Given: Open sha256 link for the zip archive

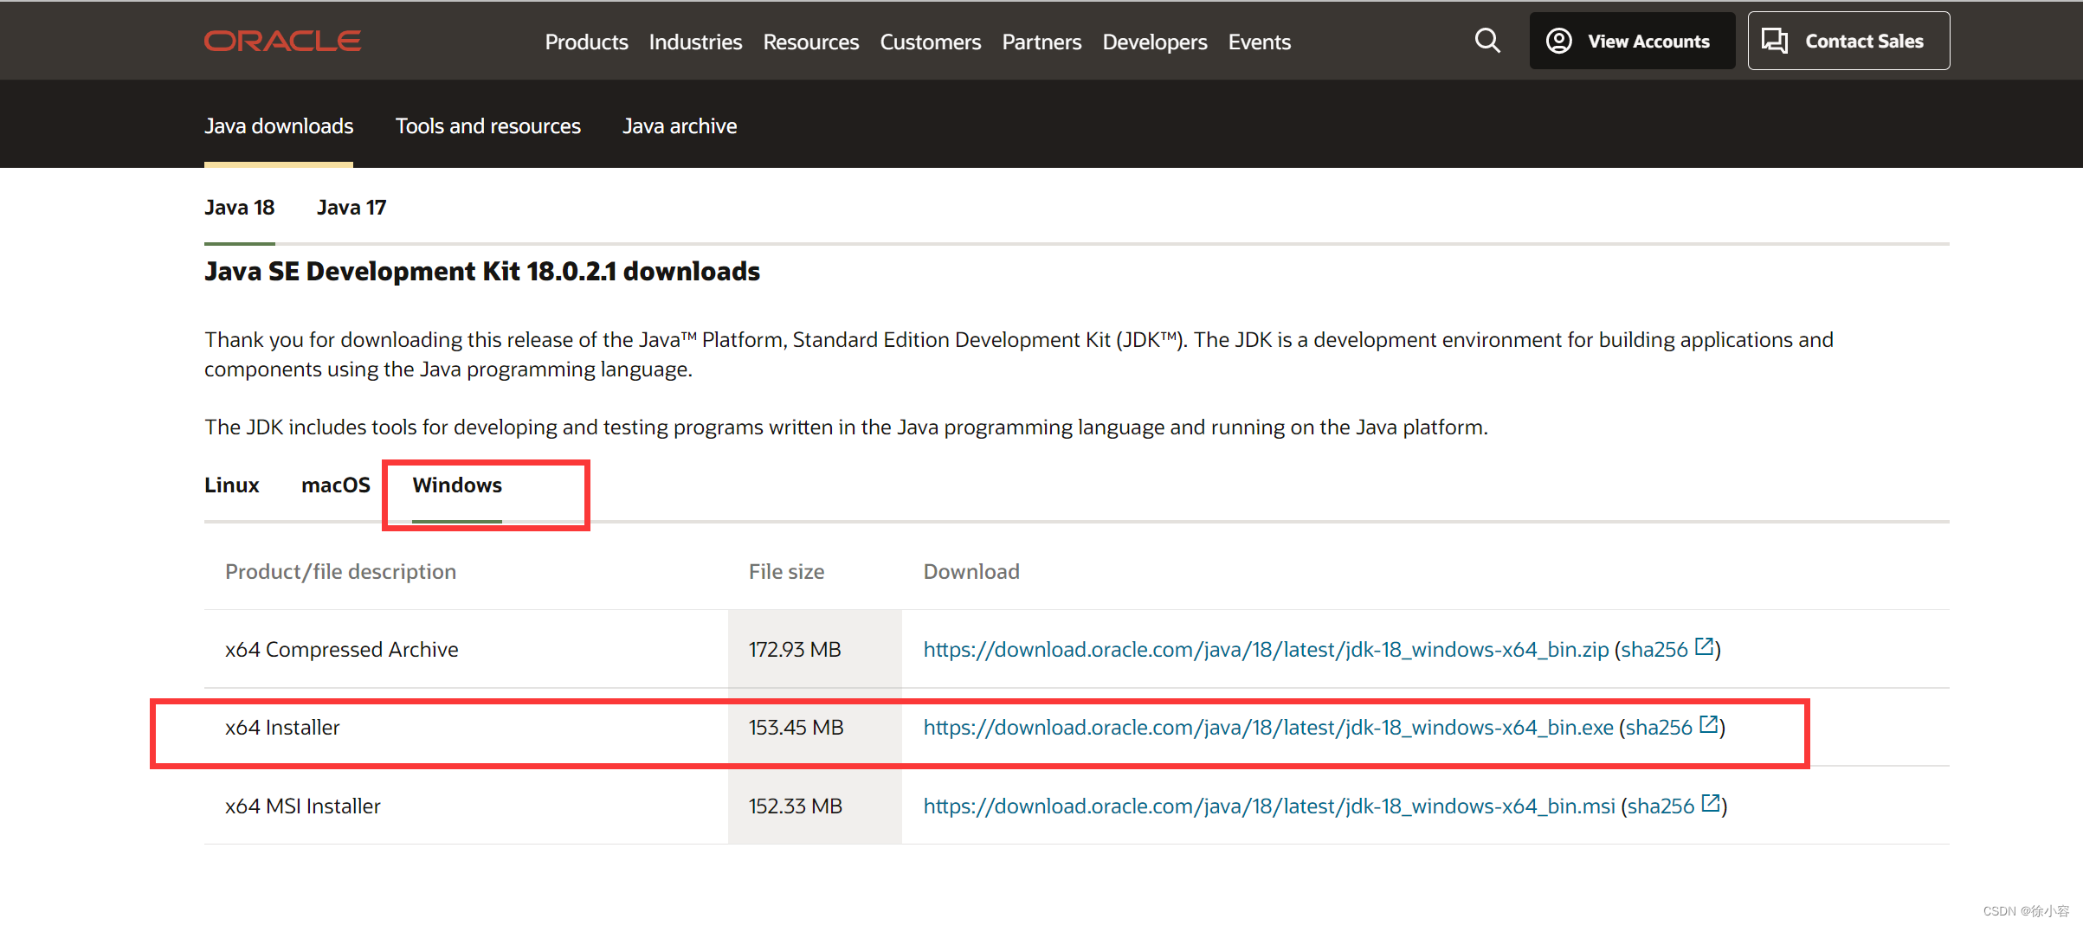Looking at the screenshot, I should [x=1654, y=650].
